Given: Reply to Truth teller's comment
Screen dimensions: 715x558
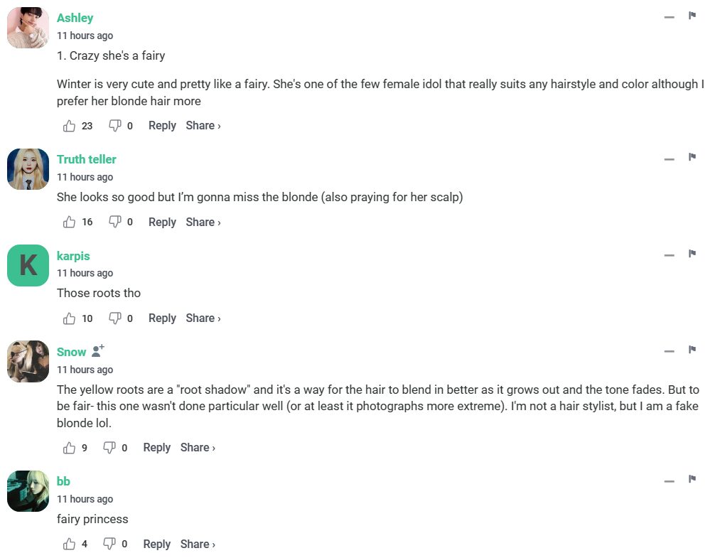Looking at the screenshot, I should (x=162, y=222).
